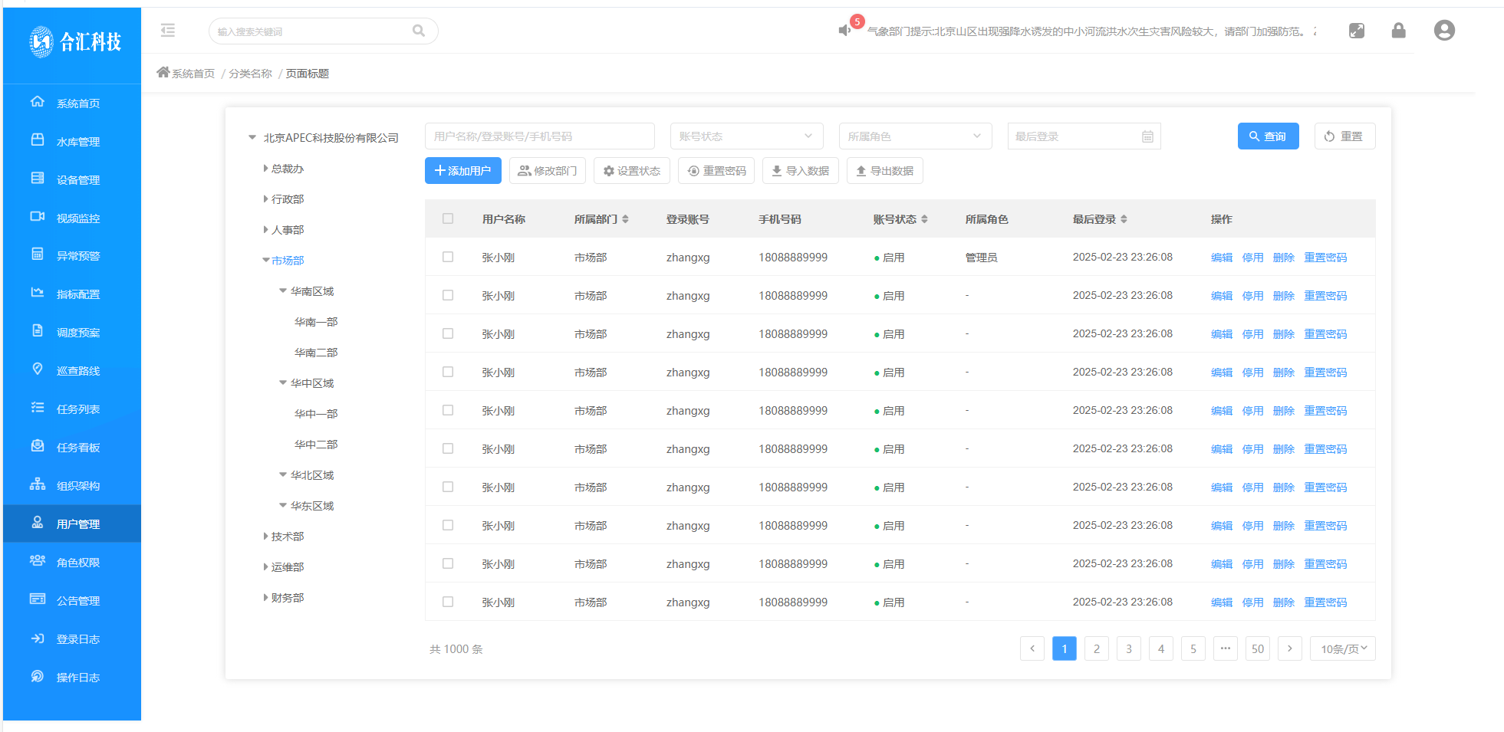The width and height of the screenshot is (1504, 732).
Task: Click the 查询 search button
Action: pos(1267,136)
